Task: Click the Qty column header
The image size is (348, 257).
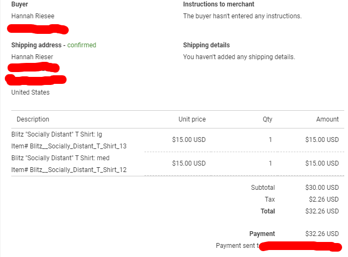Action: click(x=267, y=119)
